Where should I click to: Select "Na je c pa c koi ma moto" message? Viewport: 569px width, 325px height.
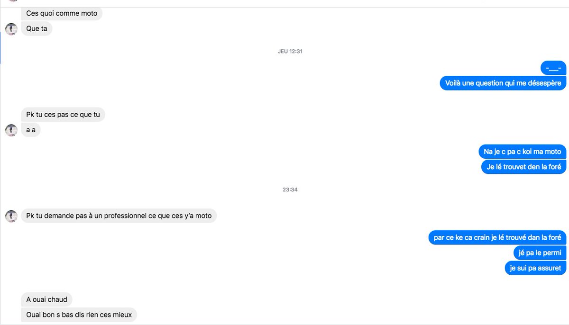coord(523,152)
